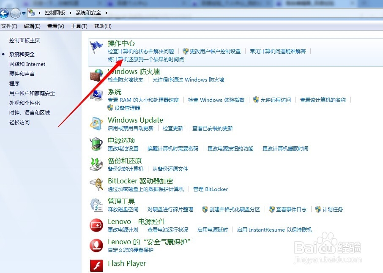383x273 pixels.
Task: Click 更改计算机睡眠时间 link
Action: click(285, 148)
